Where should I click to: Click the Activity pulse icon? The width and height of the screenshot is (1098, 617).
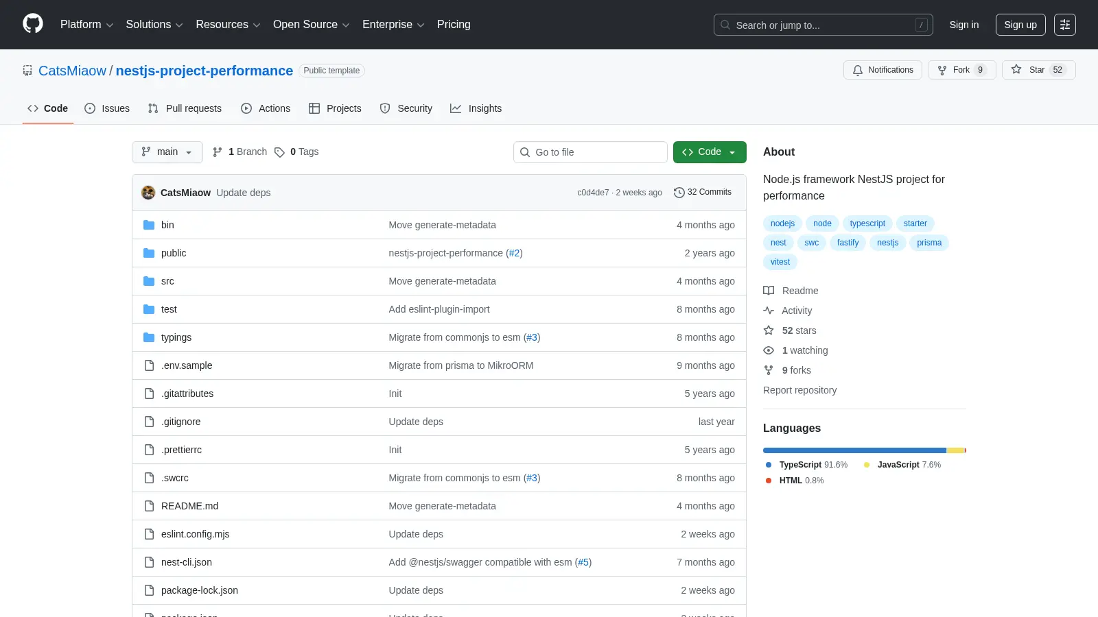coord(769,311)
